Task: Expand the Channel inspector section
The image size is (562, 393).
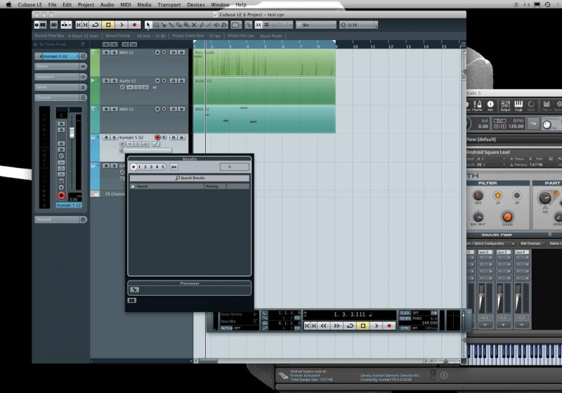Action: (x=61, y=98)
